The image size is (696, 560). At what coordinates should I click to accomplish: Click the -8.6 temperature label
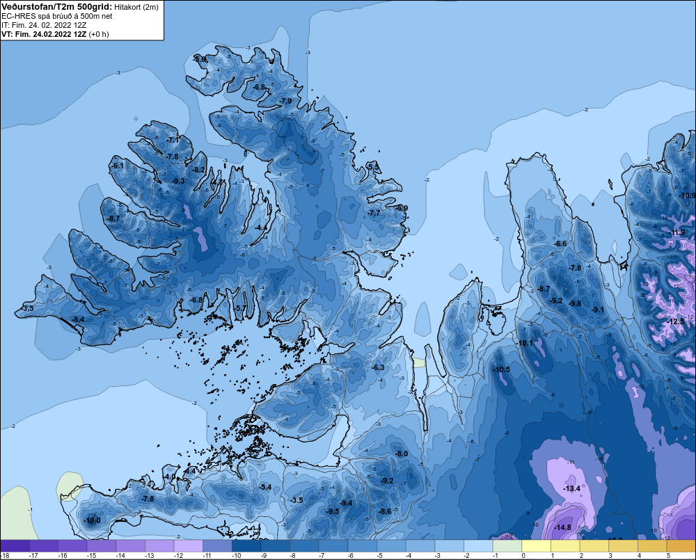click(x=385, y=511)
